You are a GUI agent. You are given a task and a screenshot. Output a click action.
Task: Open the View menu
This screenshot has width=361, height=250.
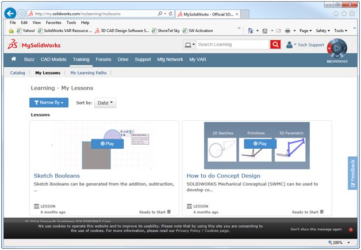tap(37, 22)
